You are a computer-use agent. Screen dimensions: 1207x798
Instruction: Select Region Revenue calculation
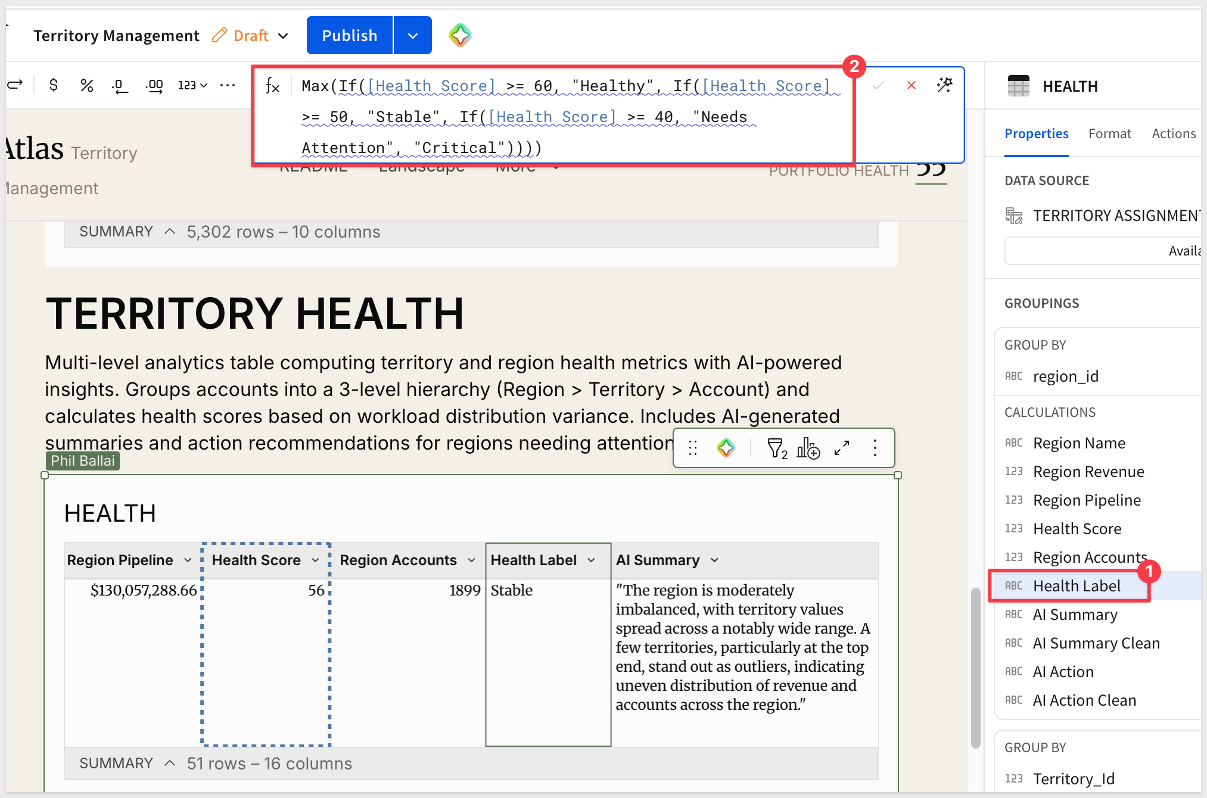pyautogui.click(x=1088, y=472)
